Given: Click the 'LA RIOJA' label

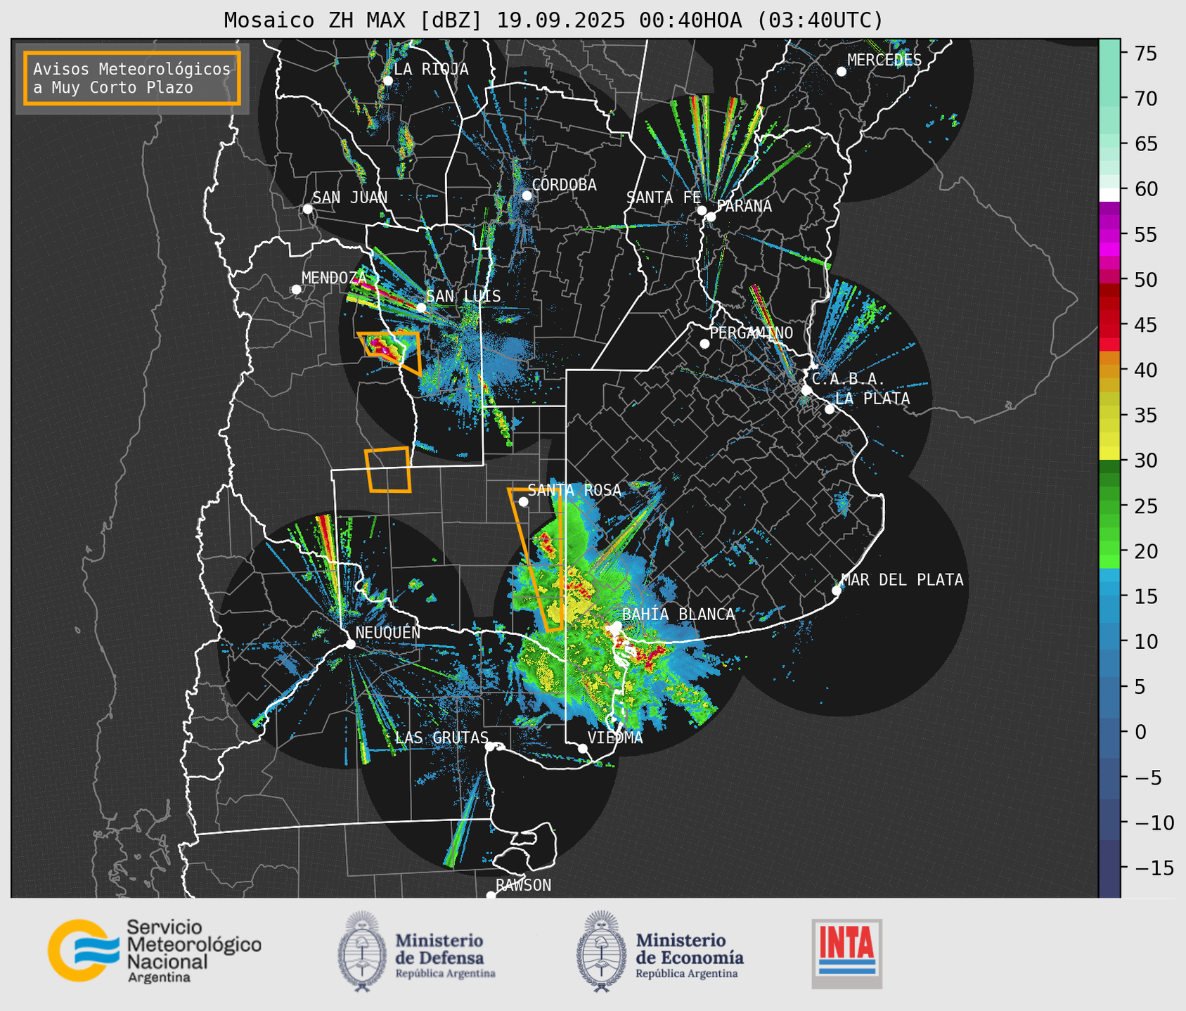Looking at the screenshot, I should click(431, 69).
